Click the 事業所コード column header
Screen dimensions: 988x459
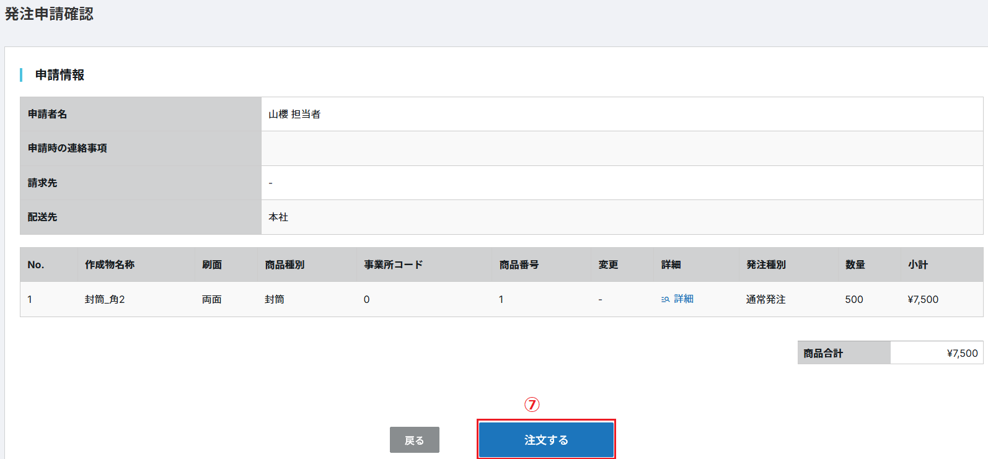394,264
